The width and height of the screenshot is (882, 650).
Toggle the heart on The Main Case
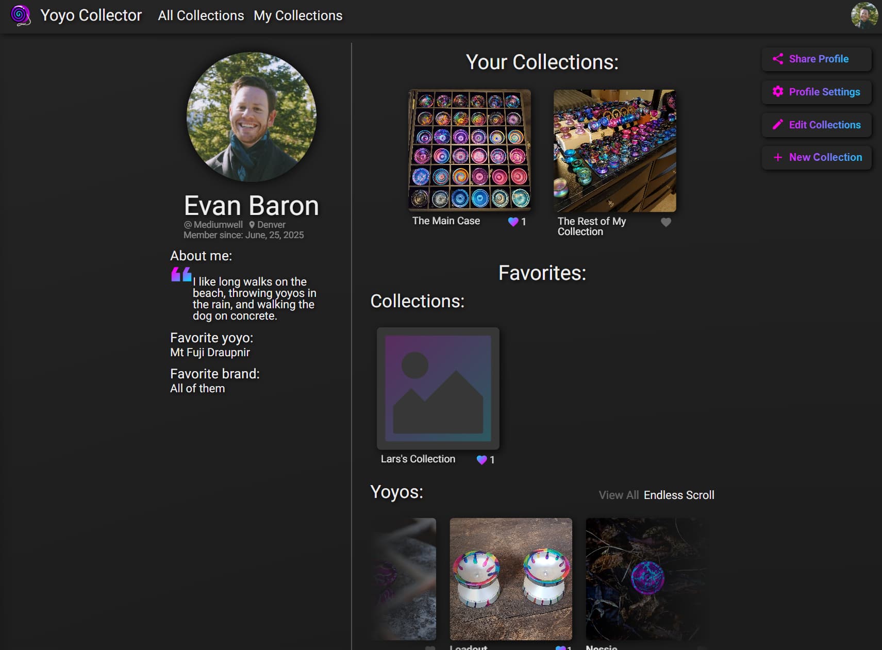513,222
